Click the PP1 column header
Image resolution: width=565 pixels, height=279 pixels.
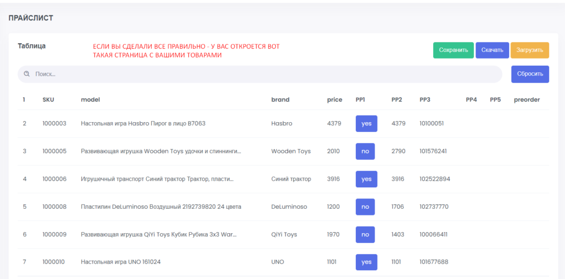[x=360, y=100]
